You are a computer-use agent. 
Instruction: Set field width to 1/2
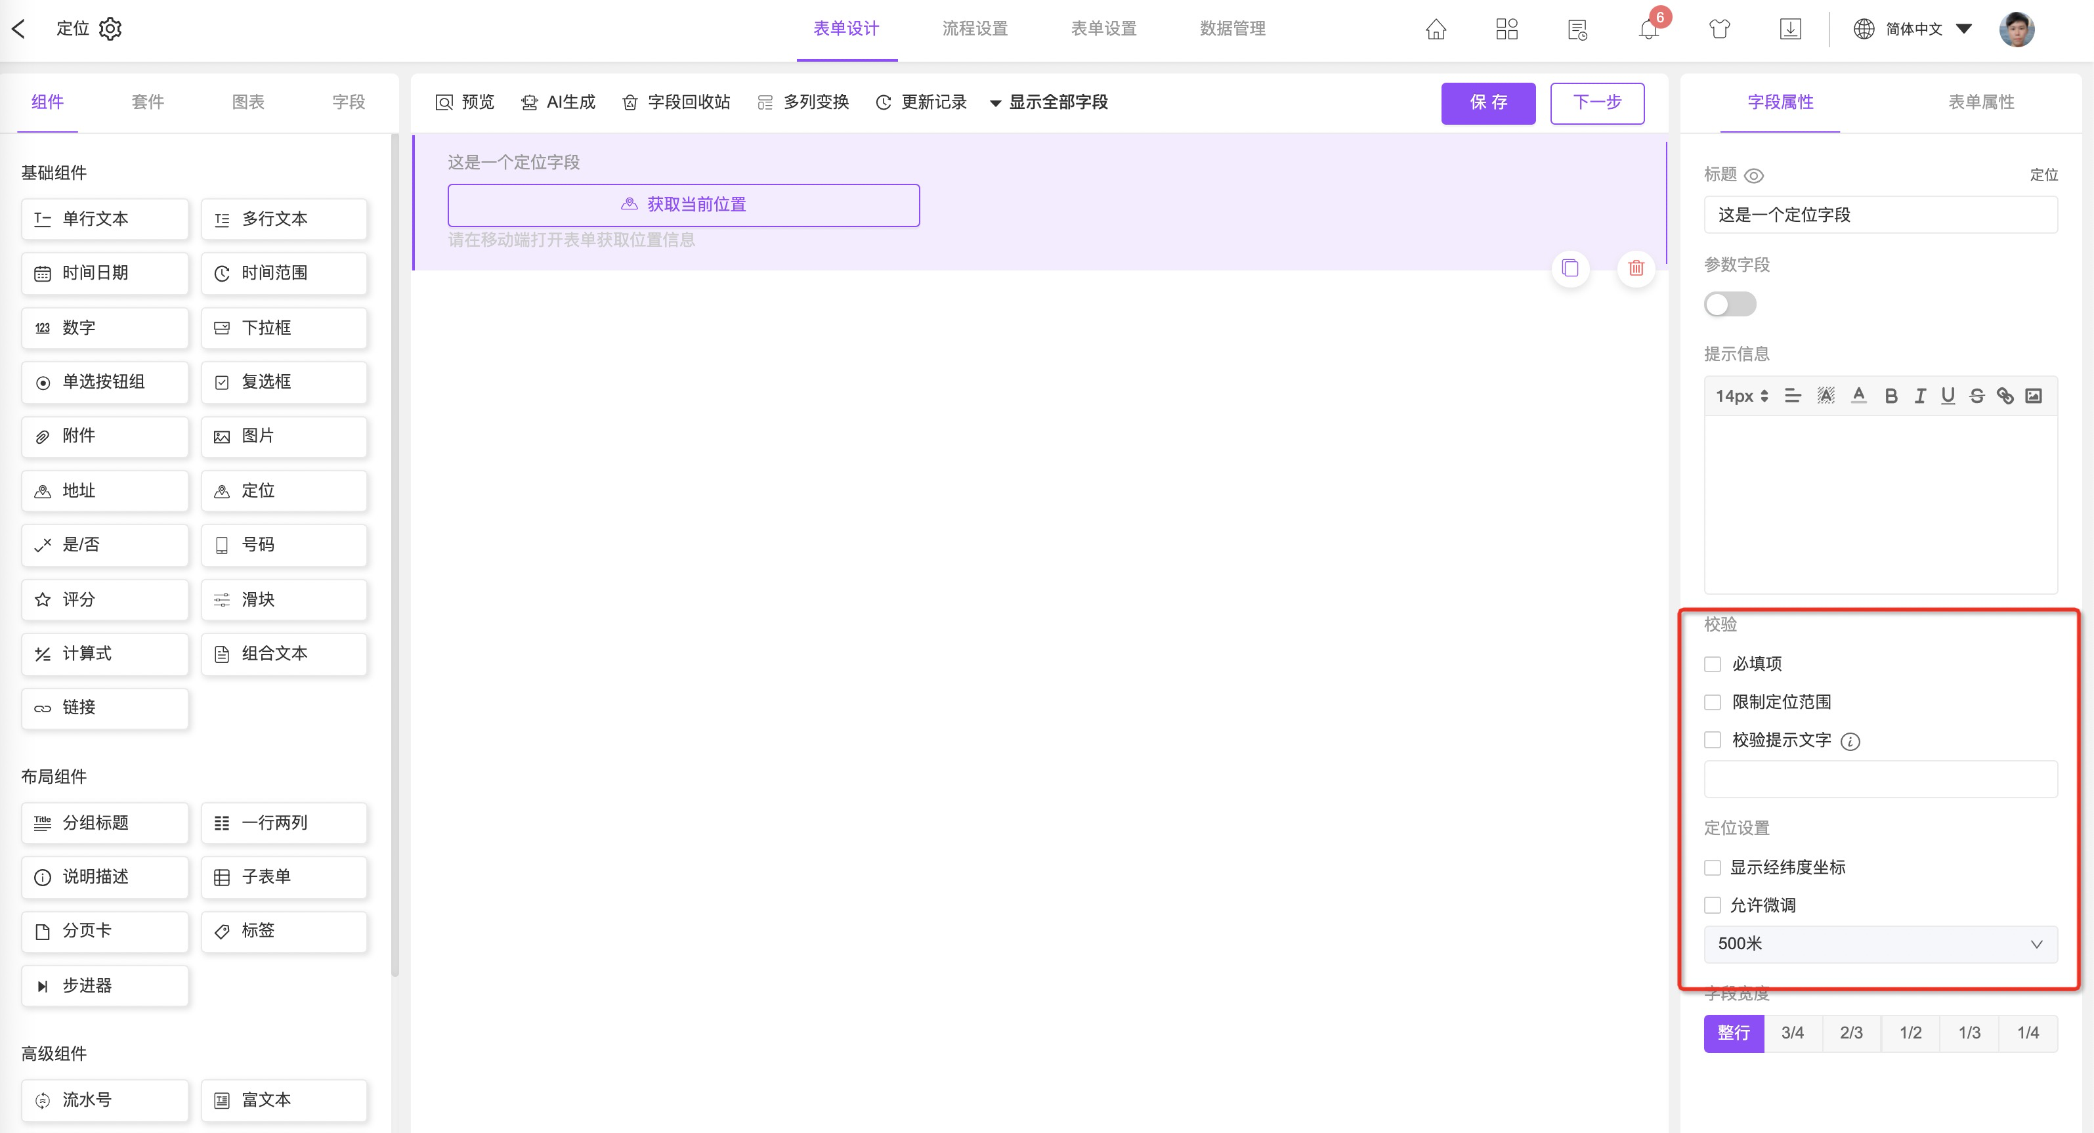(1910, 1033)
